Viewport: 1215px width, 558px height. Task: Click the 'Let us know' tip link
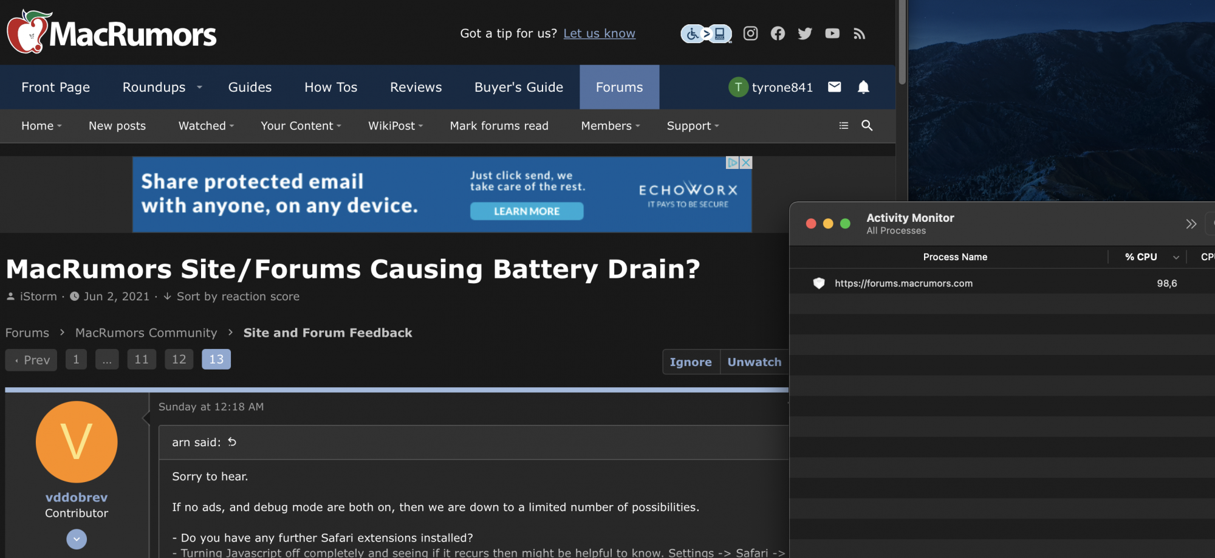(600, 33)
